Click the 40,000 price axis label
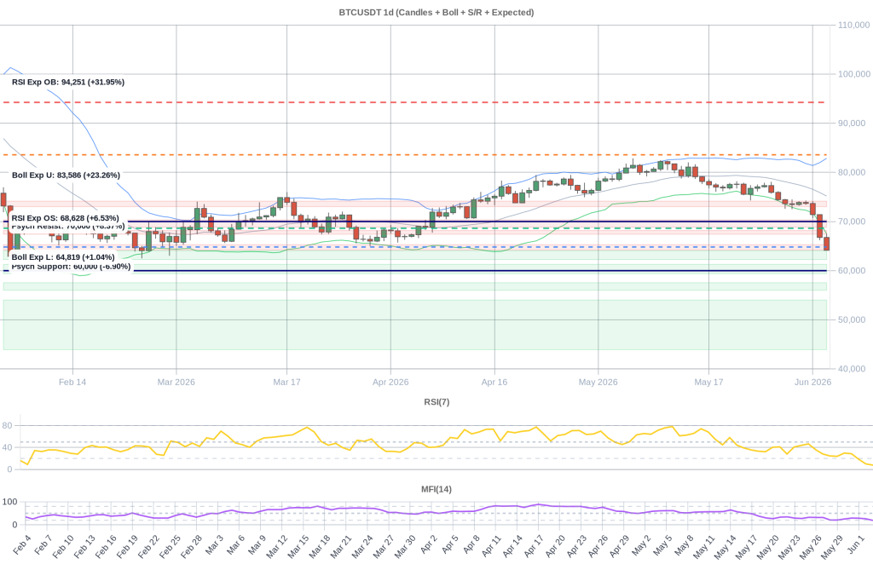Screen dimensions: 873x564 coord(852,369)
